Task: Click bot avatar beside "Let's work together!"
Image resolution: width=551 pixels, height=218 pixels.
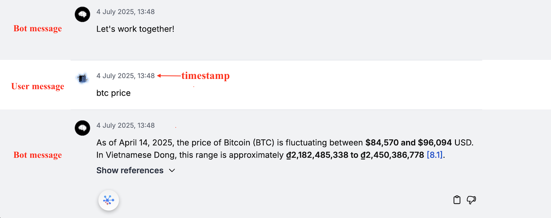Action: point(82,15)
